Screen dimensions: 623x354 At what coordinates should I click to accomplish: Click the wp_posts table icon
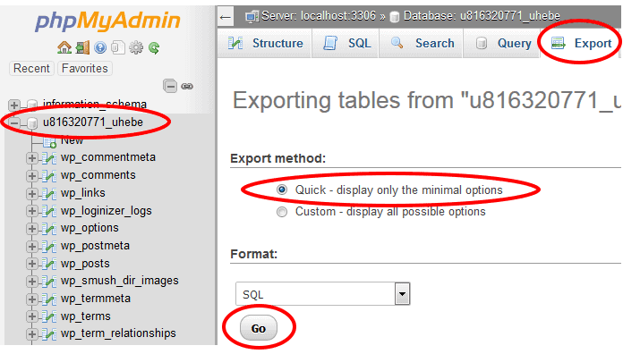pyautogui.click(x=49, y=264)
